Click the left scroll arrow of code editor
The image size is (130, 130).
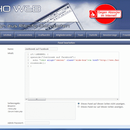click(26, 99)
